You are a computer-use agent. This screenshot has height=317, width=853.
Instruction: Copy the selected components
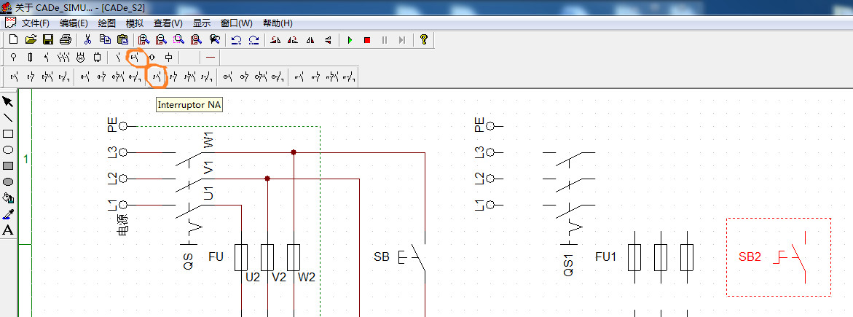[x=105, y=40]
